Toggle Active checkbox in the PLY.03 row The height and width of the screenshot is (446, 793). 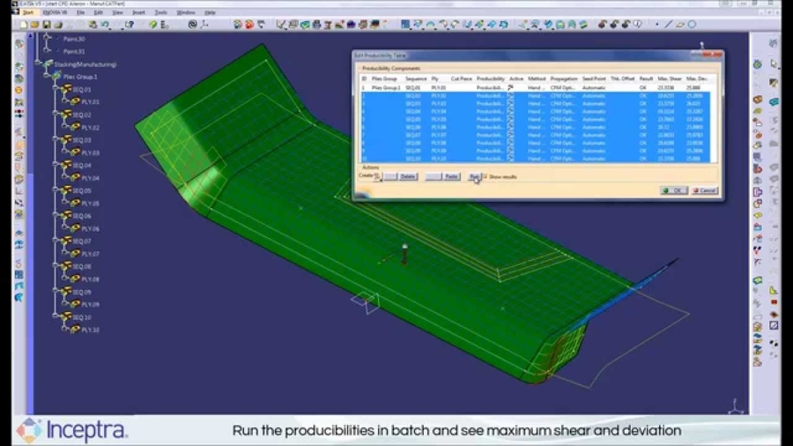point(510,104)
